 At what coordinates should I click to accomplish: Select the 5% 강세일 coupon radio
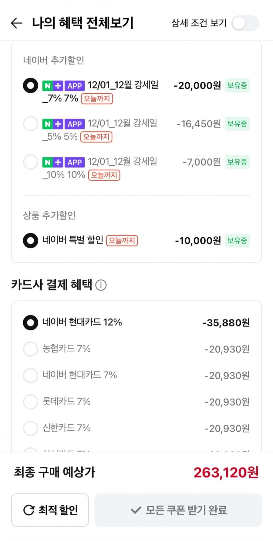(x=31, y=124)
